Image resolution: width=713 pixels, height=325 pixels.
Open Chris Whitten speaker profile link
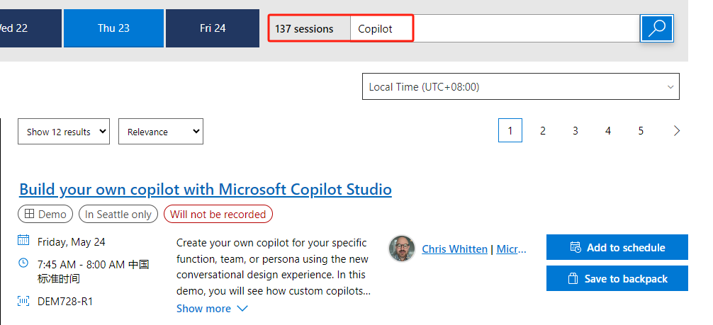(454, 249)
